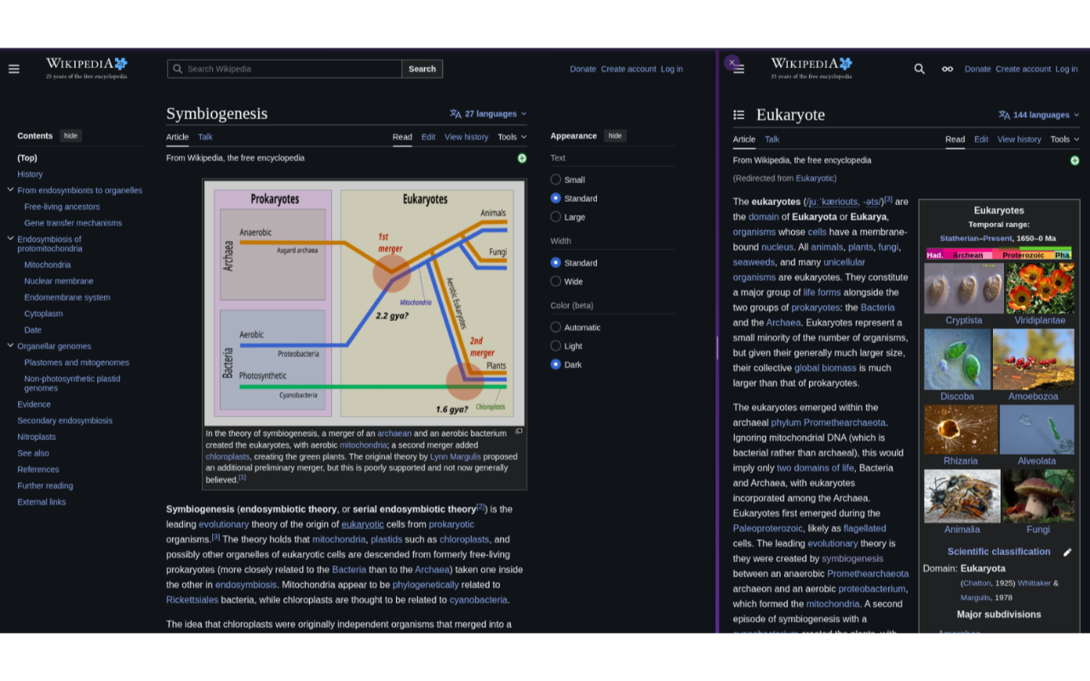Click the search magnifier icon in Eukaryote window

920,69
